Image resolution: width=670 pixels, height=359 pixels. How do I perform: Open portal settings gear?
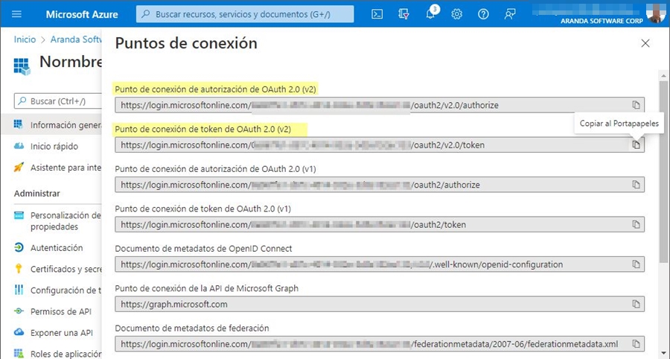(x=457, y=14)
